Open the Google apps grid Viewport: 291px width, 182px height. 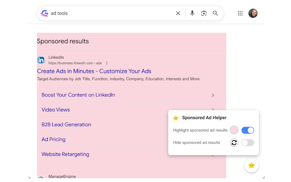tap(240, 13)
